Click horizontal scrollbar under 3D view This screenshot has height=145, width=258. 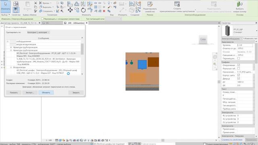pyautogui.click(x=163, y=140)
